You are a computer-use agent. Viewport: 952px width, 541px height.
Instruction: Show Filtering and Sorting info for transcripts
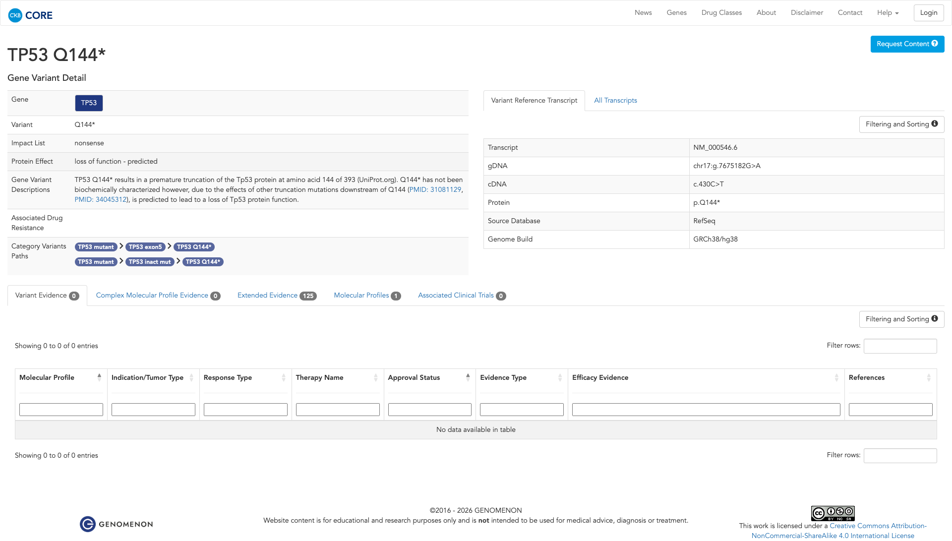pyautogui.click(x=901, y=124)
